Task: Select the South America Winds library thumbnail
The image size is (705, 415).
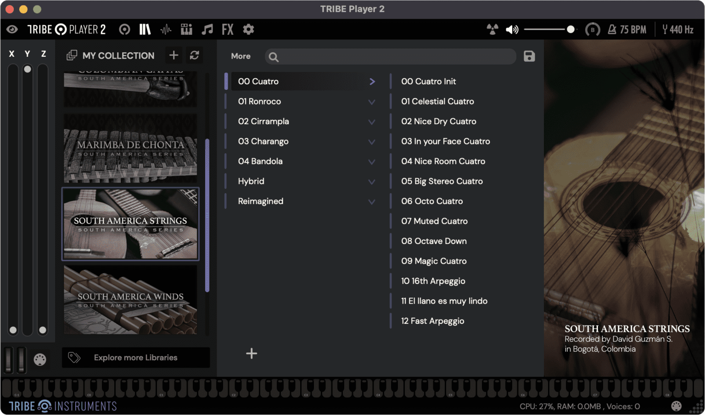Action: click(130, 299)
